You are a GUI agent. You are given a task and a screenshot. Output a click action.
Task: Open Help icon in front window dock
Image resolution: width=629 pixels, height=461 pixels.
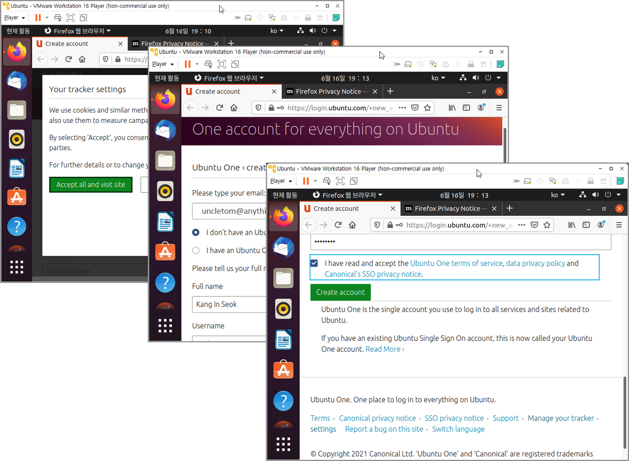283,401
